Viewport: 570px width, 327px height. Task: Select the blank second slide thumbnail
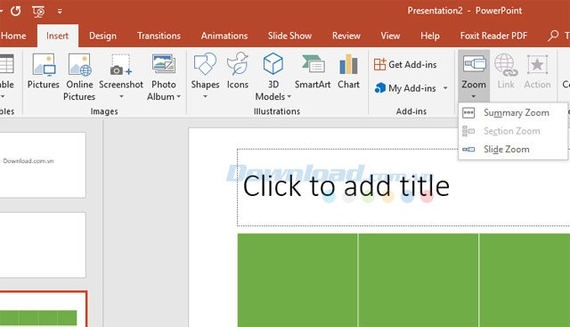click(x=43, y=245)
